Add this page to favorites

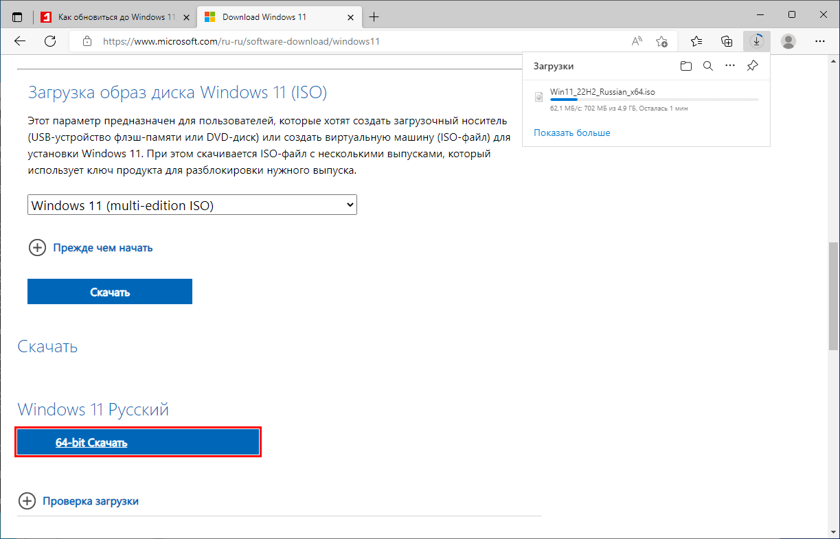tap(661, 41)
